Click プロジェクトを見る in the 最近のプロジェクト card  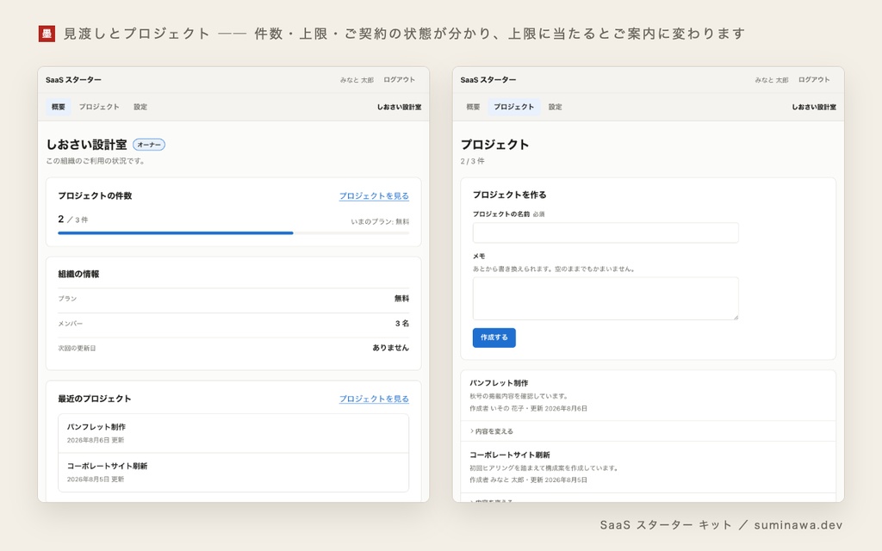pyautogui.click(x=374, y=399)
